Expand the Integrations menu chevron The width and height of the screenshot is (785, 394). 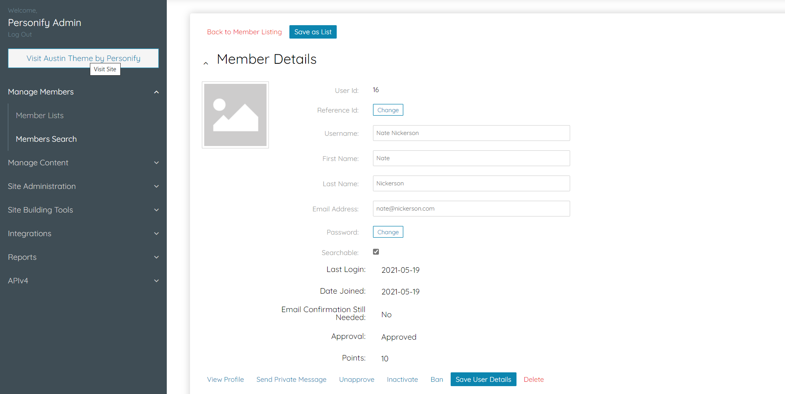(x=157, y=233)
